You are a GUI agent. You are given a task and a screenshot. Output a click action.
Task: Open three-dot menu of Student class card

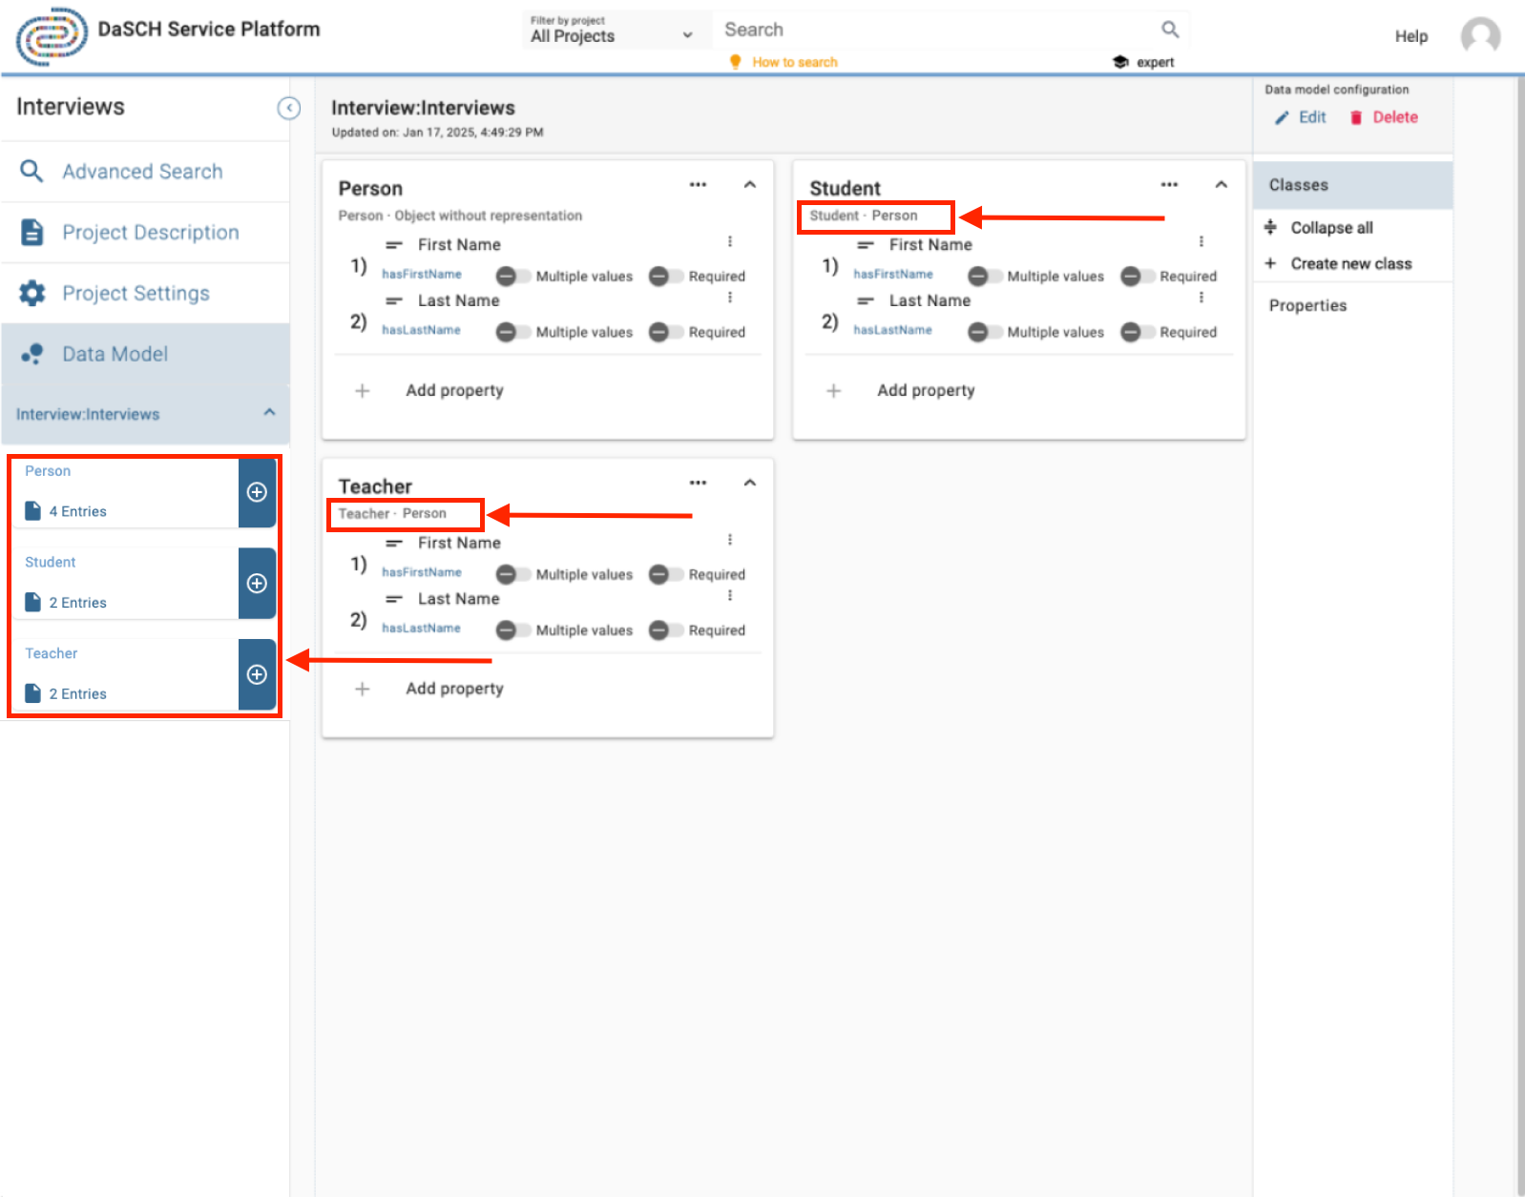pyautogui.click(x=1169, y=185)
